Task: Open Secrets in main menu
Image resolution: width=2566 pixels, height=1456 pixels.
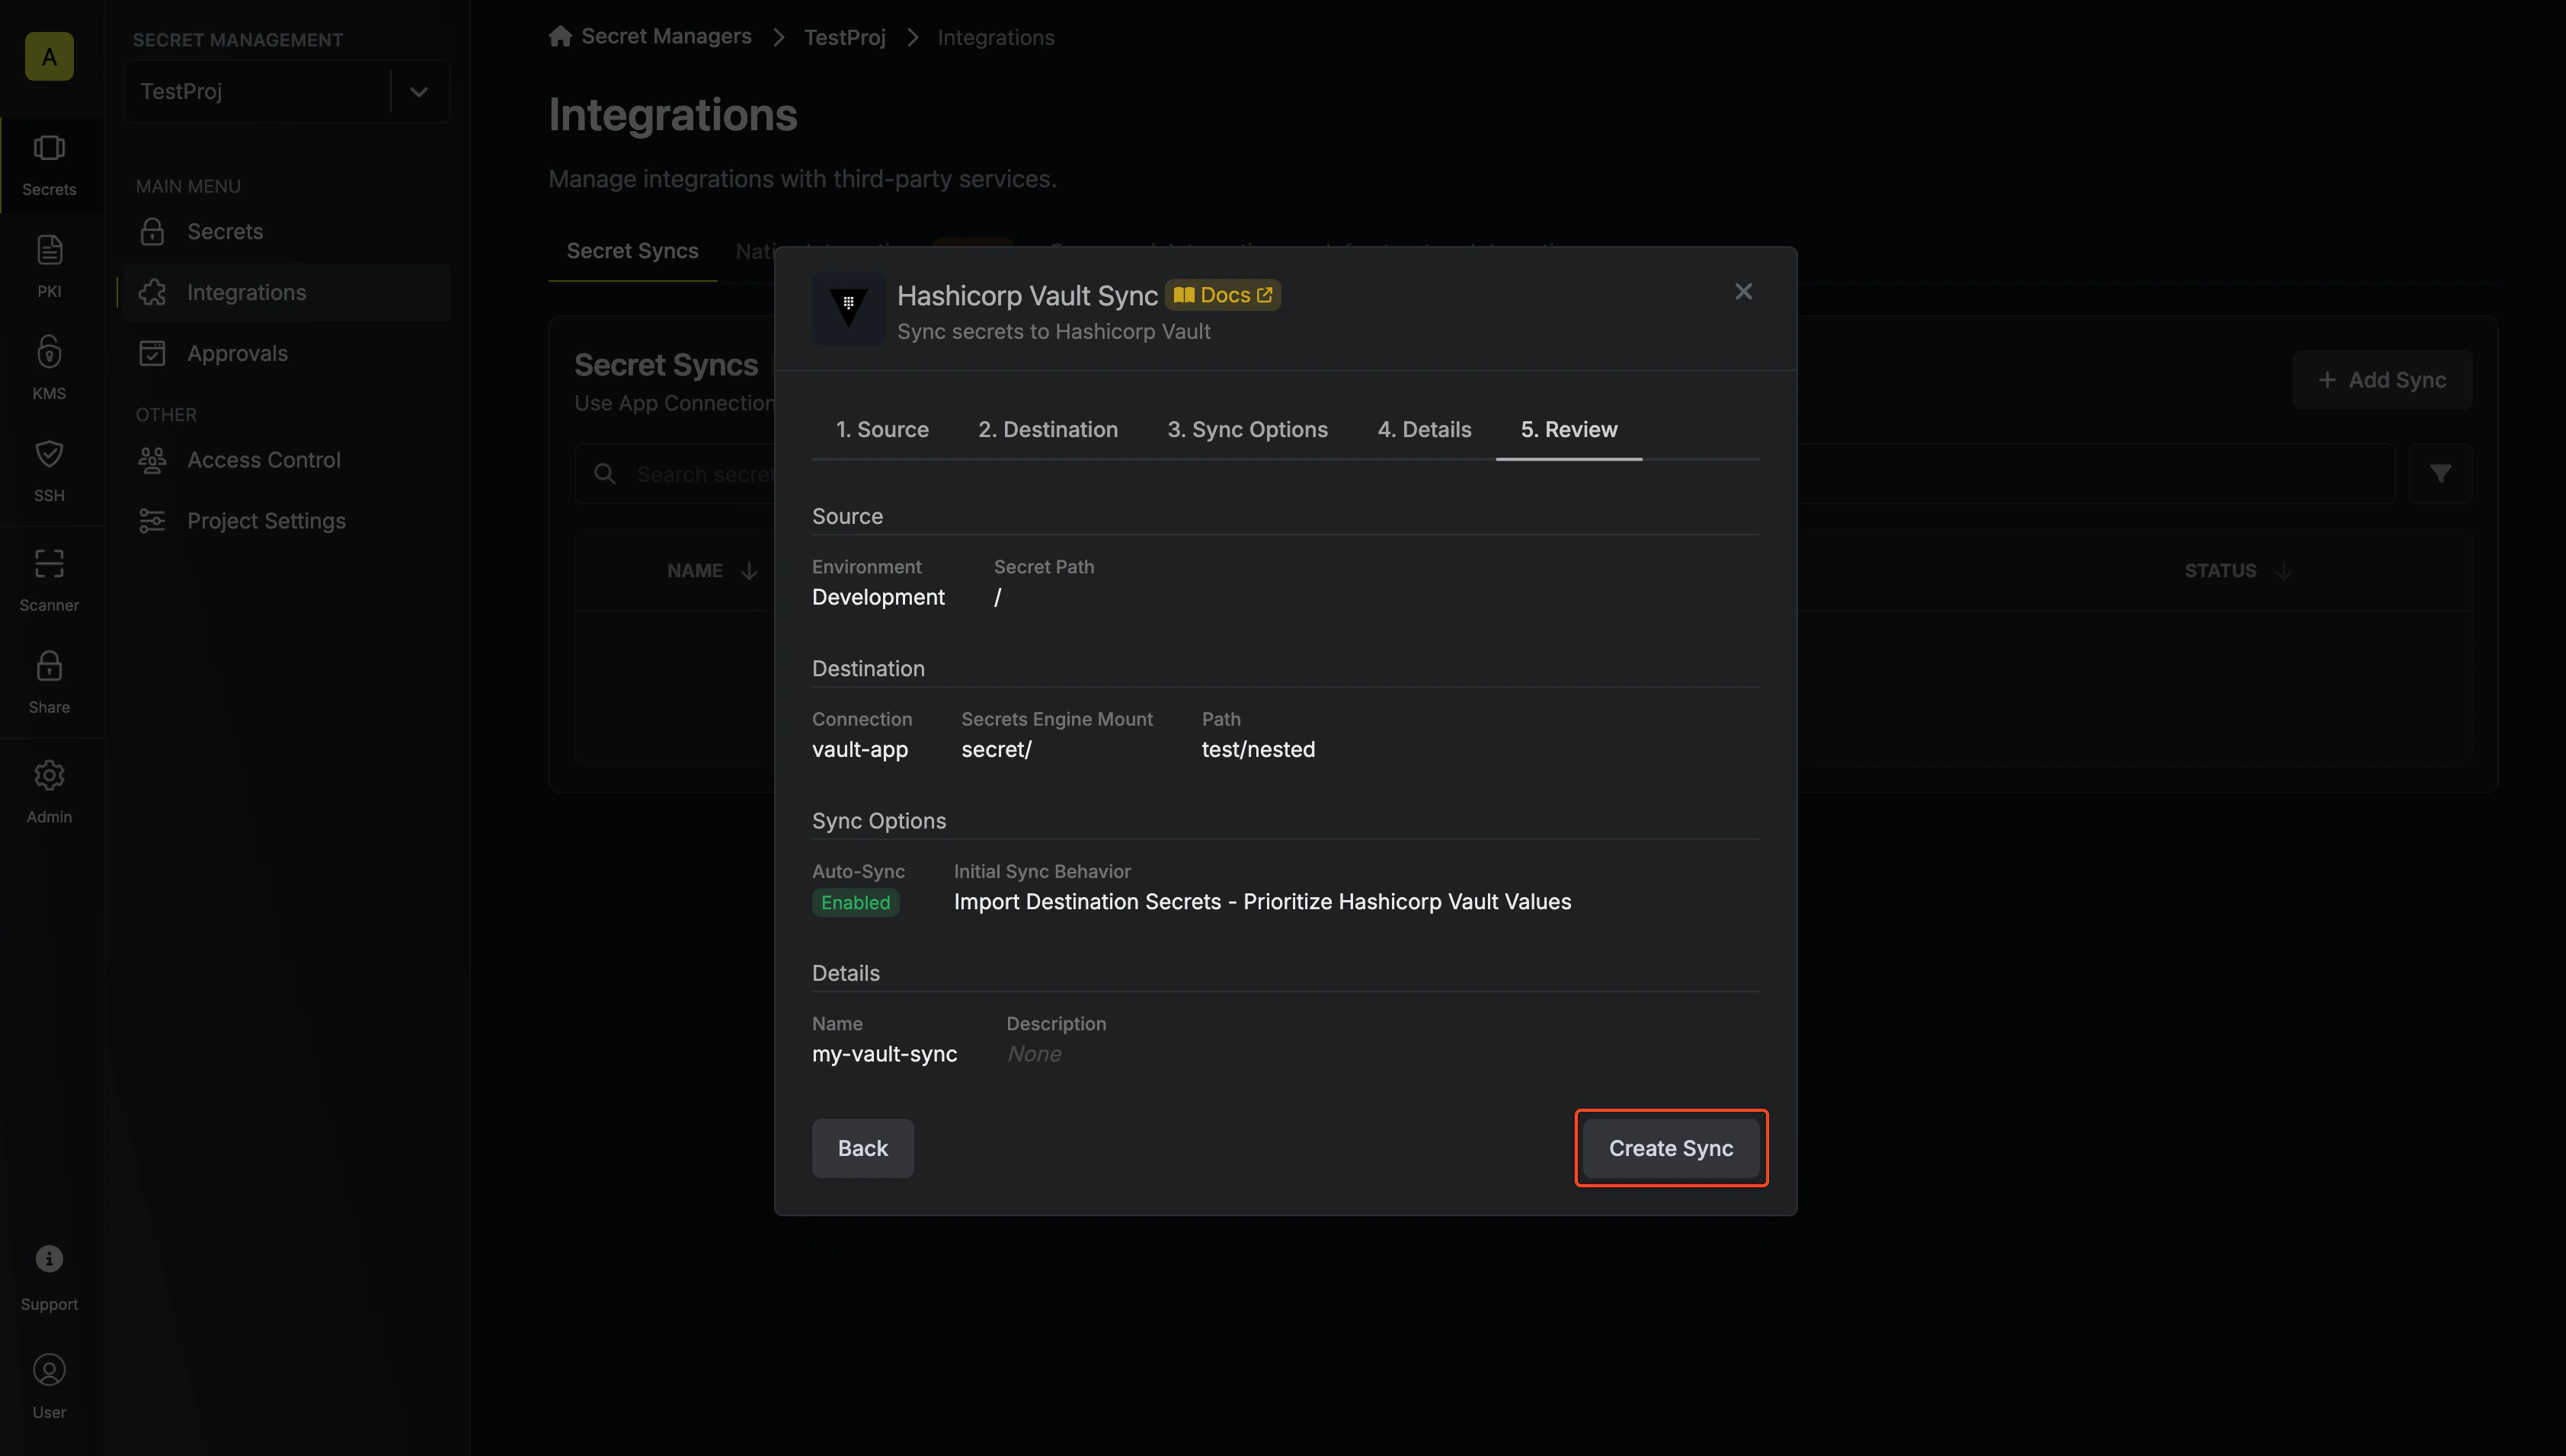Action: (x=287, y=232)
